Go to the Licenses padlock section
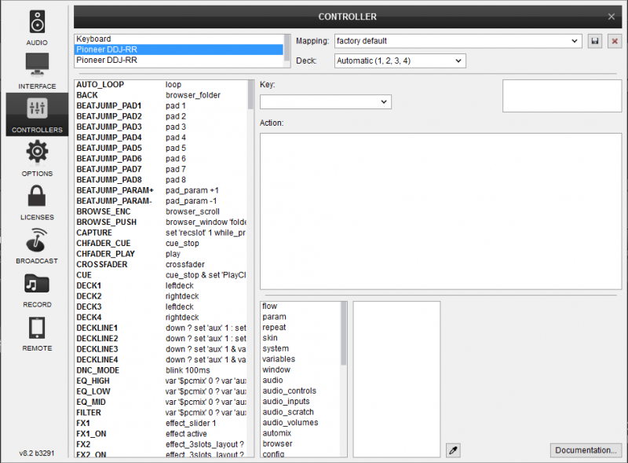Screen dimensions: 628x463 [37, 201]
